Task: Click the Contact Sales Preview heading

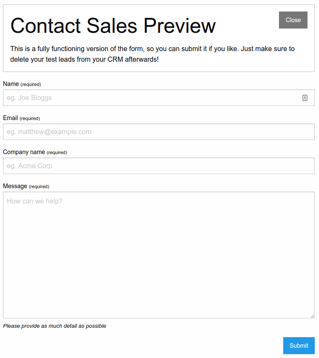Action: (113, 26)
